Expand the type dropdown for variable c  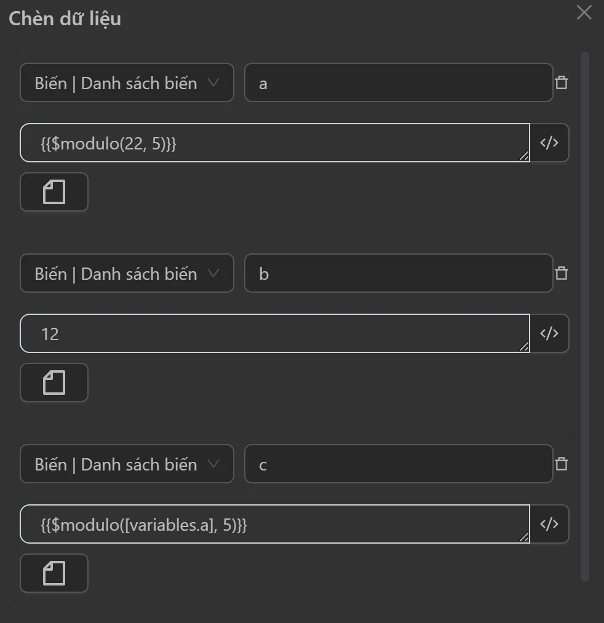pos(127,464)
